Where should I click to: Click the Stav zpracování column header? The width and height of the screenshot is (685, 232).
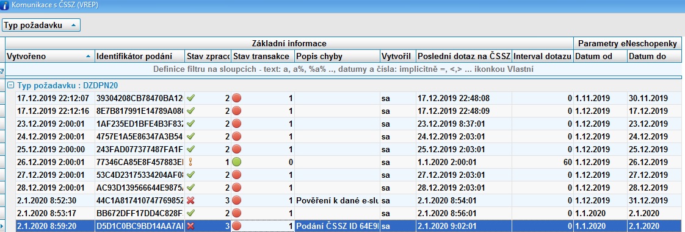pyautogui.click(x=208, y=56)
